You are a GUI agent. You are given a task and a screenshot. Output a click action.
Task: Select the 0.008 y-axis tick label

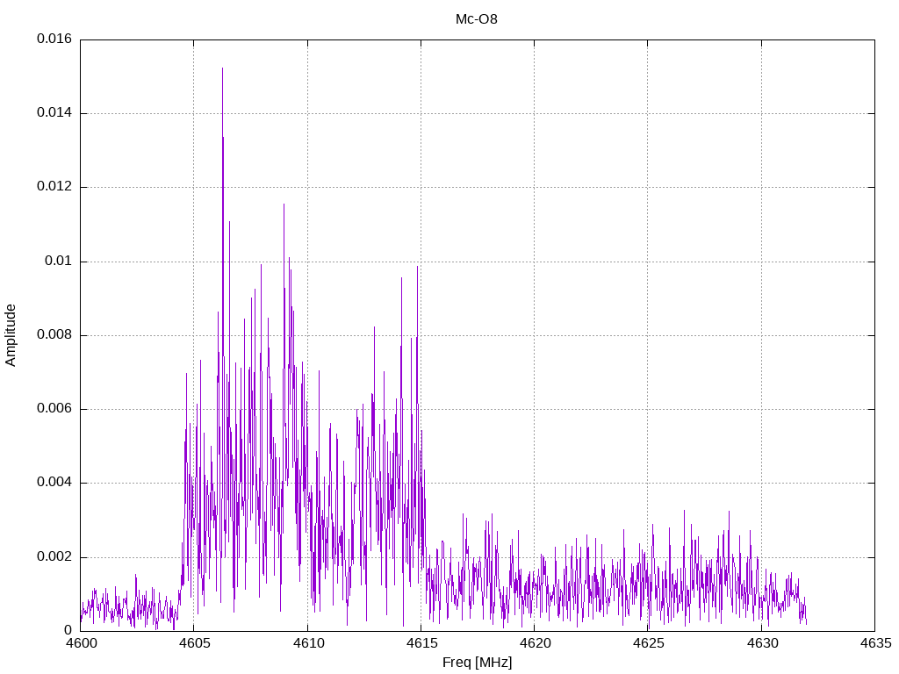coord(54,335)
